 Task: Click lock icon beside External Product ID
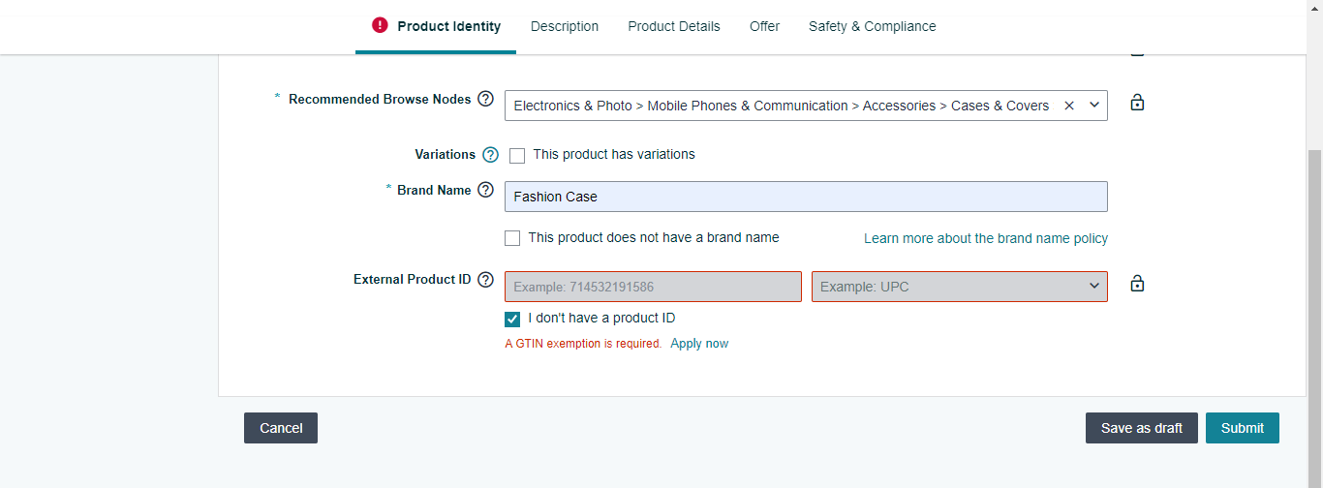tap(1137, 284)
